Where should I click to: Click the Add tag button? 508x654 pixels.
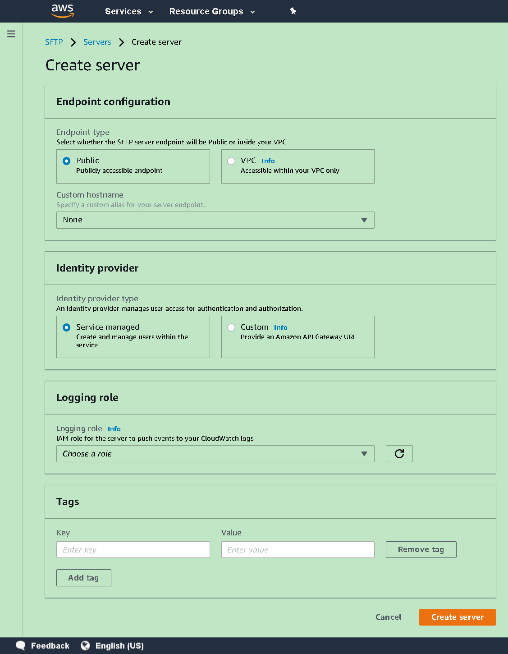click(83, 577)
